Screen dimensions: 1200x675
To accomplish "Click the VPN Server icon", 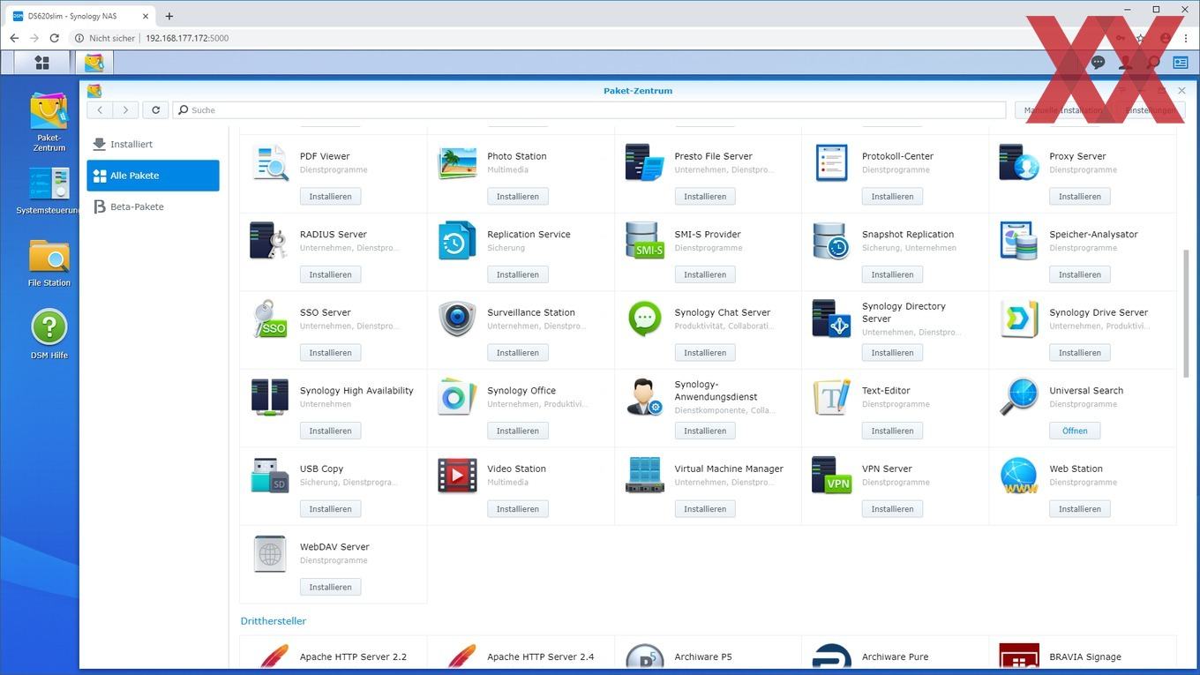I will (x=831, y=475).
